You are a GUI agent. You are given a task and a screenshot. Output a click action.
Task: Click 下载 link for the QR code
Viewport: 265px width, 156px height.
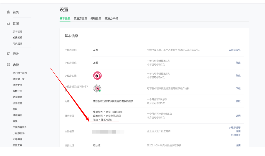point(238,88)
